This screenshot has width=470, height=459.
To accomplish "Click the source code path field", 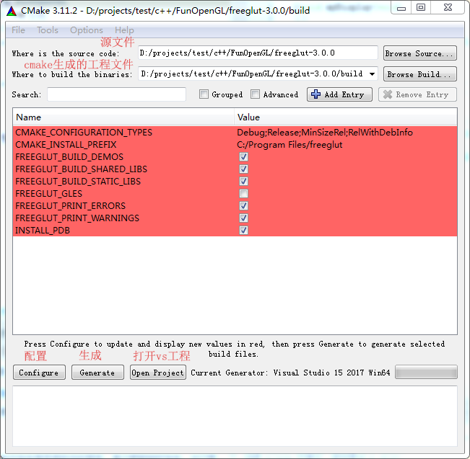I will [x=258, y=53].
